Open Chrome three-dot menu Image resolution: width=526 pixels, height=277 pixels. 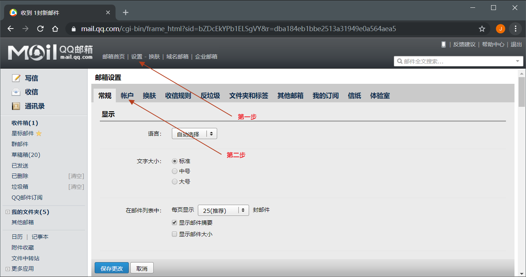point(515,29)
